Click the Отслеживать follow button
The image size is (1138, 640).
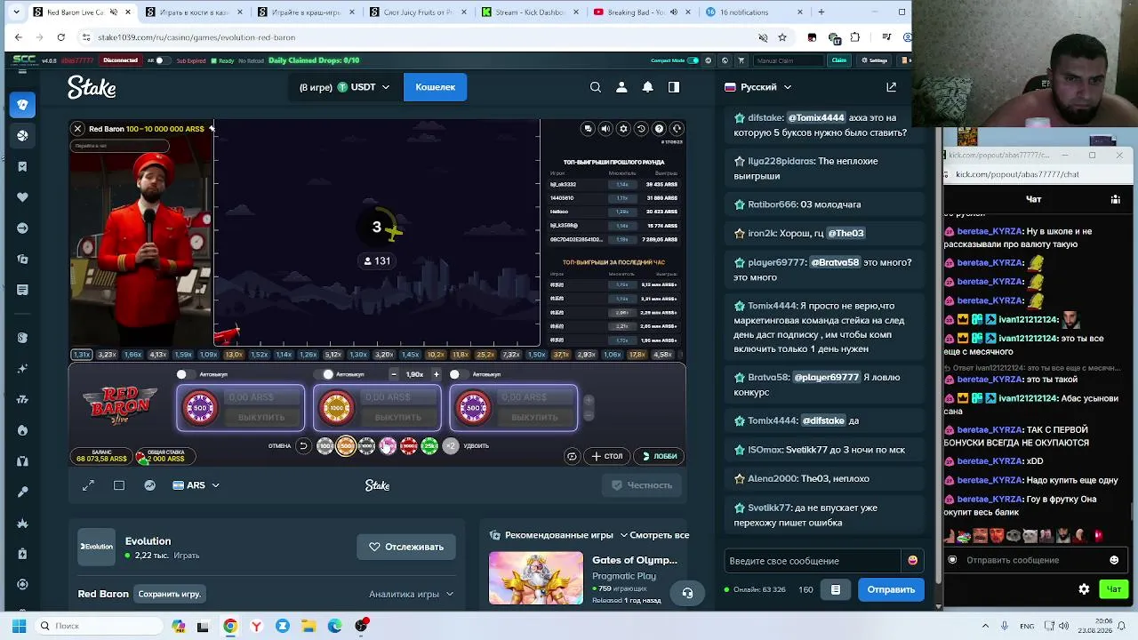(406, 547)
